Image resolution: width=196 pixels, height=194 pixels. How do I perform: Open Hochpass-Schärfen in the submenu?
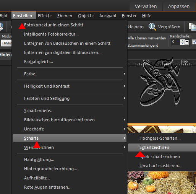(162, 138)
